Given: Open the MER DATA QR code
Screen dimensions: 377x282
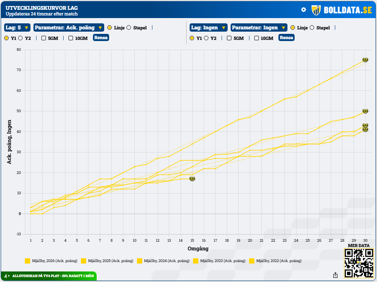Looking at the screenshot, I should (x=359, y=263).
